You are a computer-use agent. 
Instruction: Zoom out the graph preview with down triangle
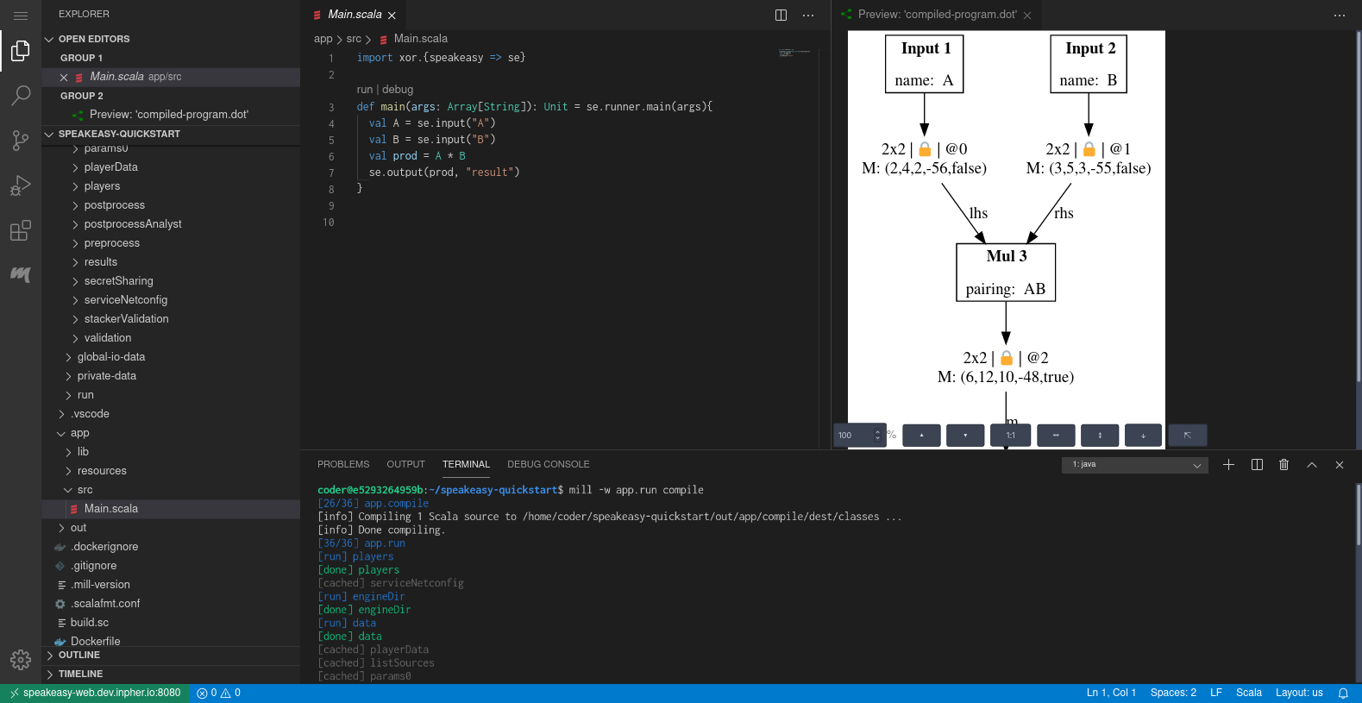tap(965, 435)
